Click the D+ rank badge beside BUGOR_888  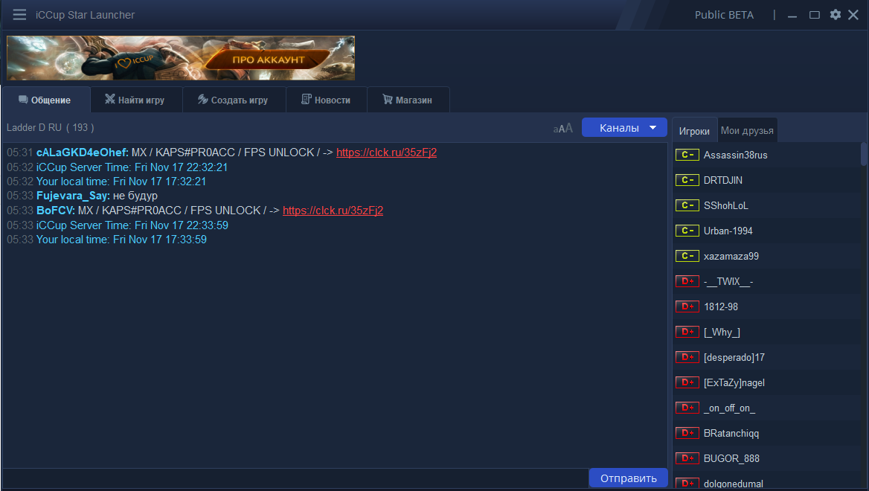pyautogui.click(x=687, y=458)
